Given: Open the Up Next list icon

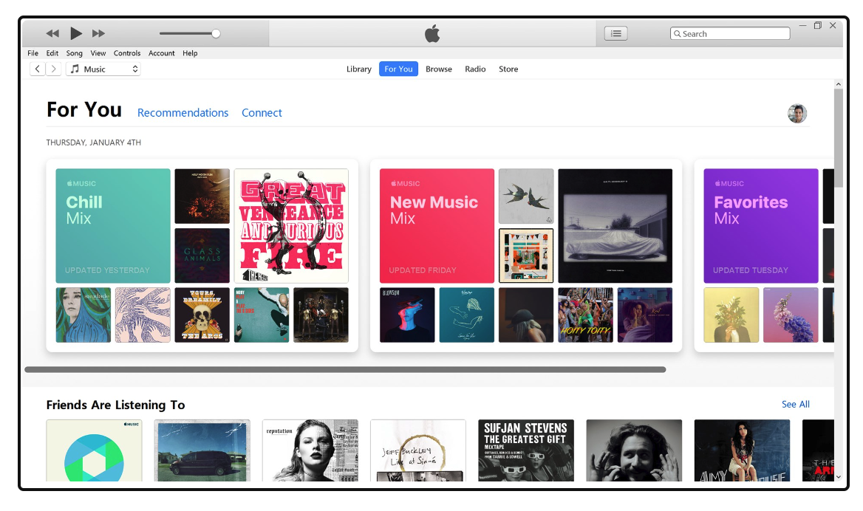Looking at the screenshot, I should (616, 33).
